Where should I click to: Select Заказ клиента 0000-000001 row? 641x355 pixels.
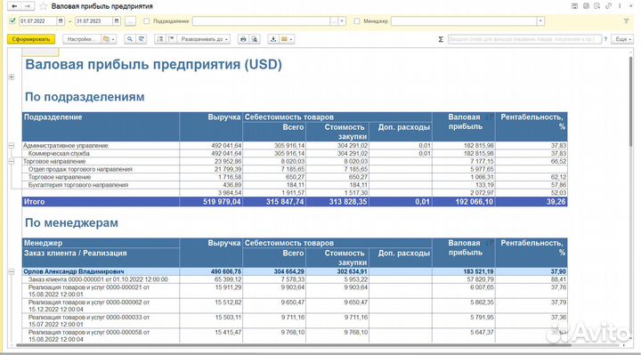coord(295,279)
